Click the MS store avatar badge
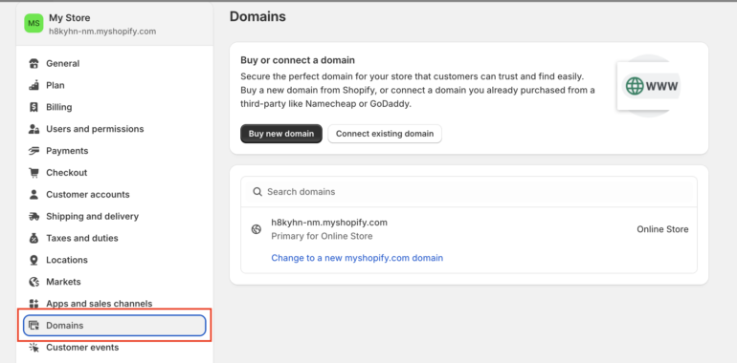The width and height of the screenshot is (737, 363). click(x=33, y=24)
